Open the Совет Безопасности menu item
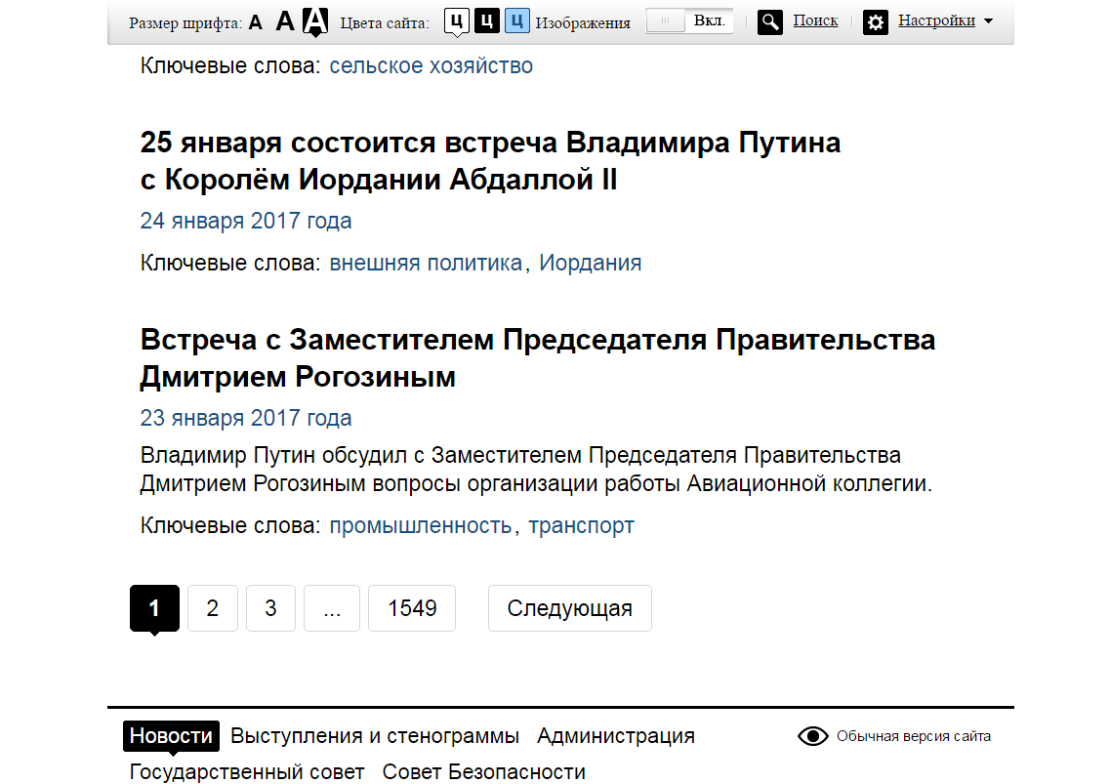Screen dimensions: 1110x784 click(483, 771)
